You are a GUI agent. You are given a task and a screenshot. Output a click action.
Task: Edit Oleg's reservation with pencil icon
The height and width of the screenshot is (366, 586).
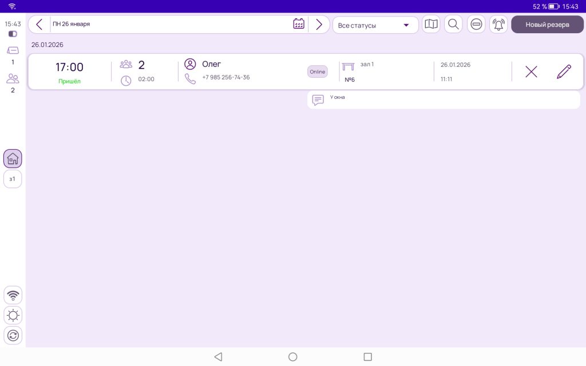pos(564,71)
